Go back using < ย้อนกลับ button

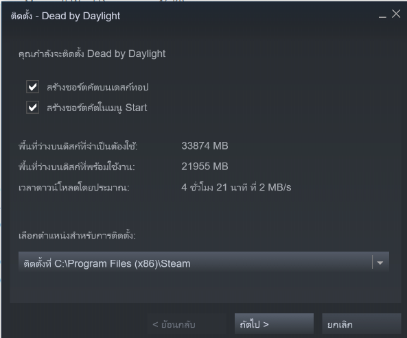point(187,324)
